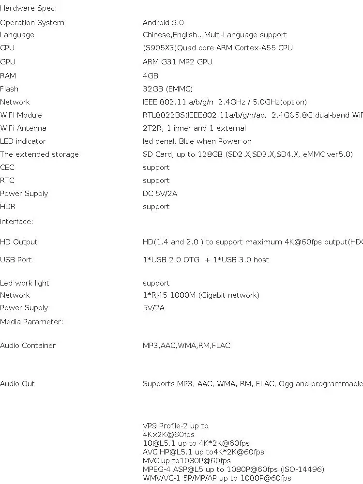Click the Quad core ARM Cortex-A55 CPU text
This screenshot has height=484, width=363.
[x=218, y=47]
